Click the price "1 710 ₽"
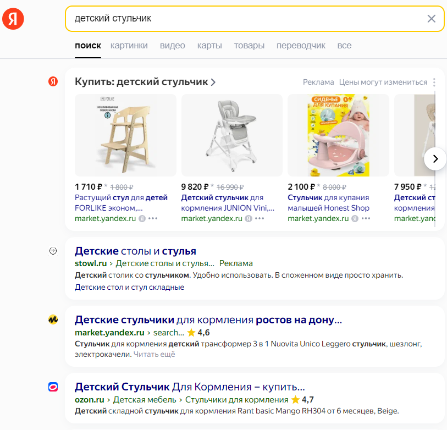Image resolution: width=447 pixels, height=430 pixels. click(x=89, y=187)
